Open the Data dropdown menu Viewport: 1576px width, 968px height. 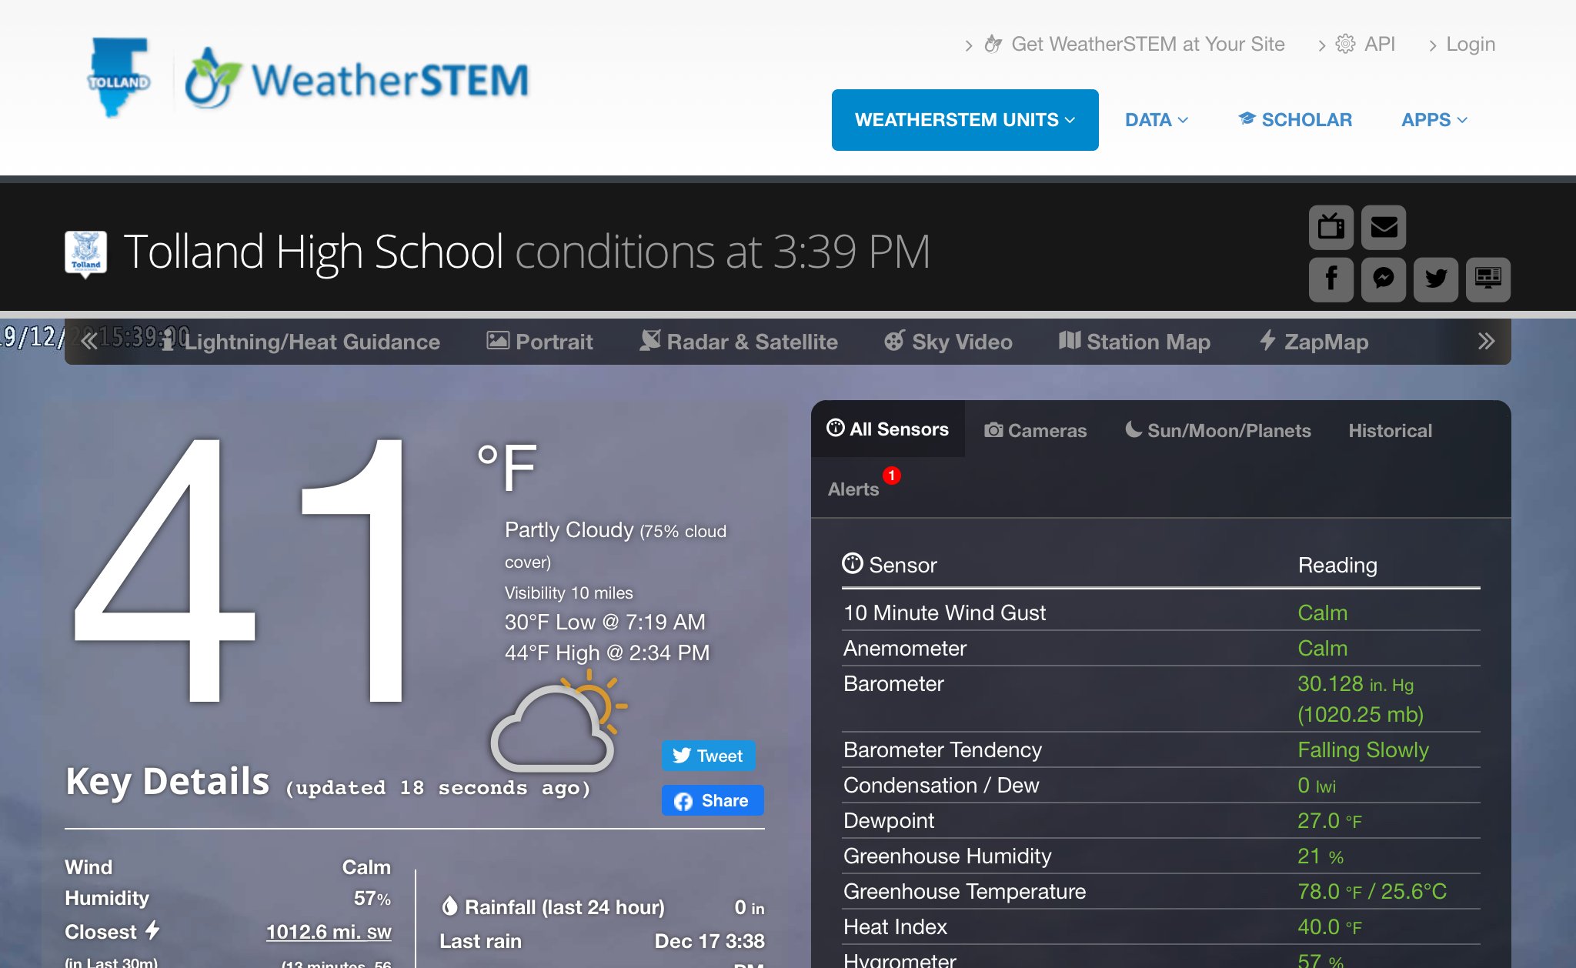tap(1157, 120)
